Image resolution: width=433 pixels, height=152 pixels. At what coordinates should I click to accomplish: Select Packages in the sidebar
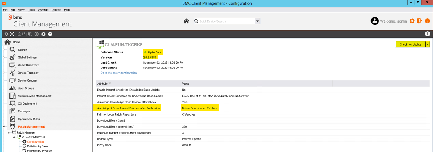(24, 111)
